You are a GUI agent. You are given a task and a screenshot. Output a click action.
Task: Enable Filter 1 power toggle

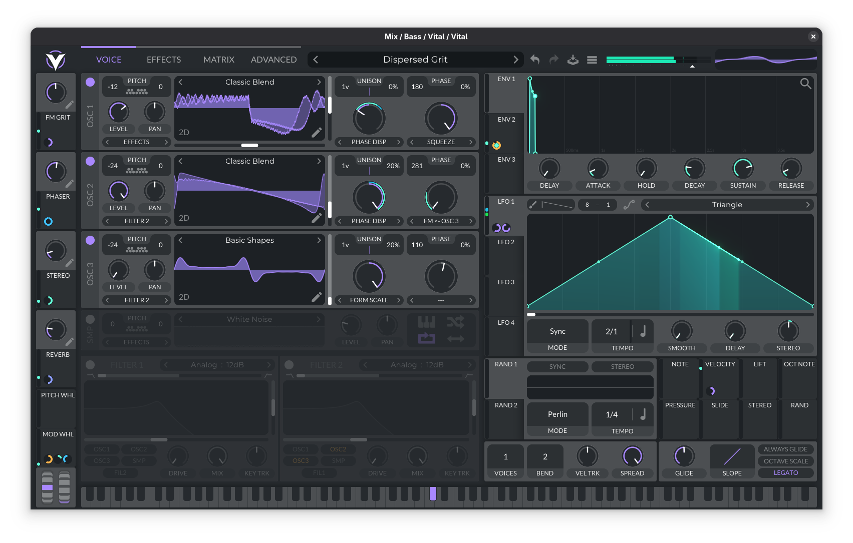[90, 365]
